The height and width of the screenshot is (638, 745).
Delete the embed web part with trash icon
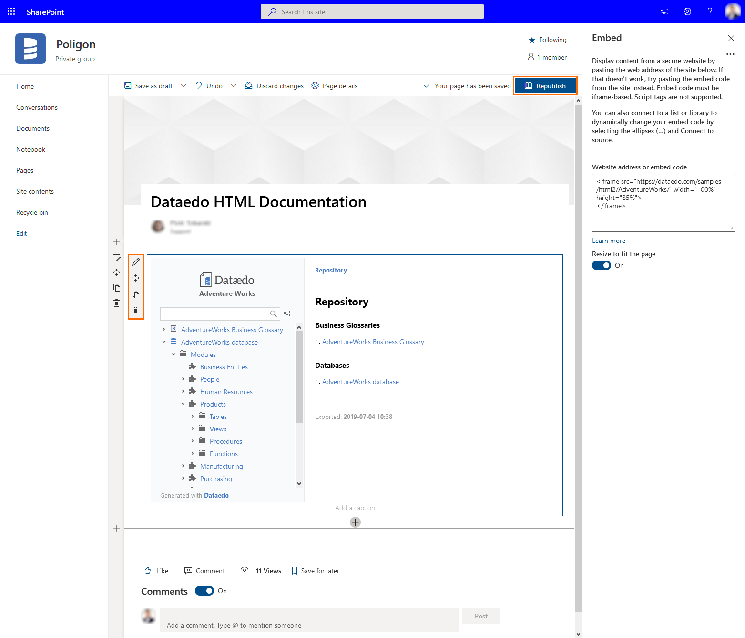click(136, 311)
